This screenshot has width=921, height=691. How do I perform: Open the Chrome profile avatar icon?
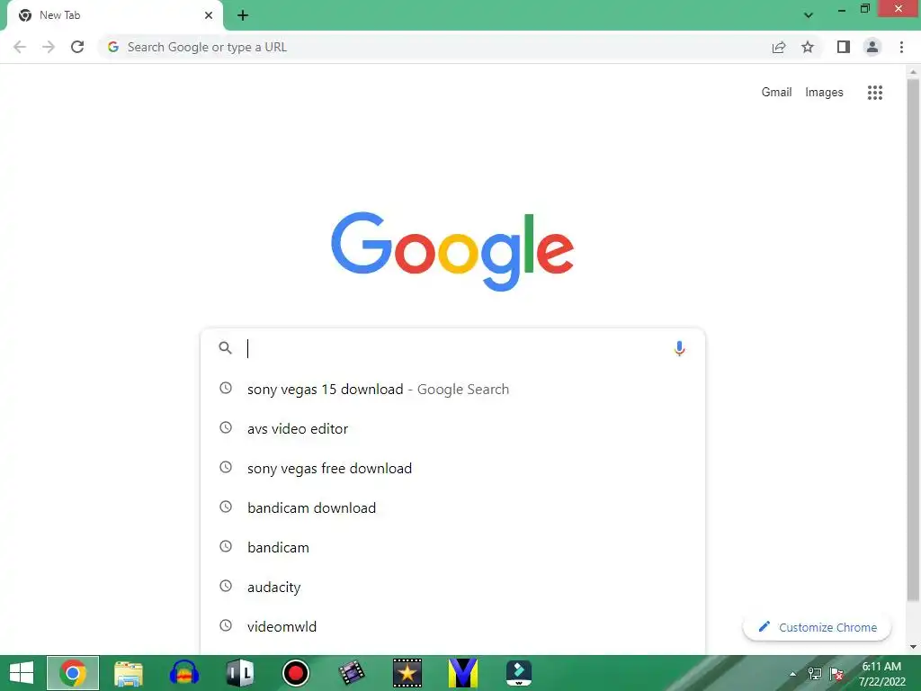tap(872, 47)
